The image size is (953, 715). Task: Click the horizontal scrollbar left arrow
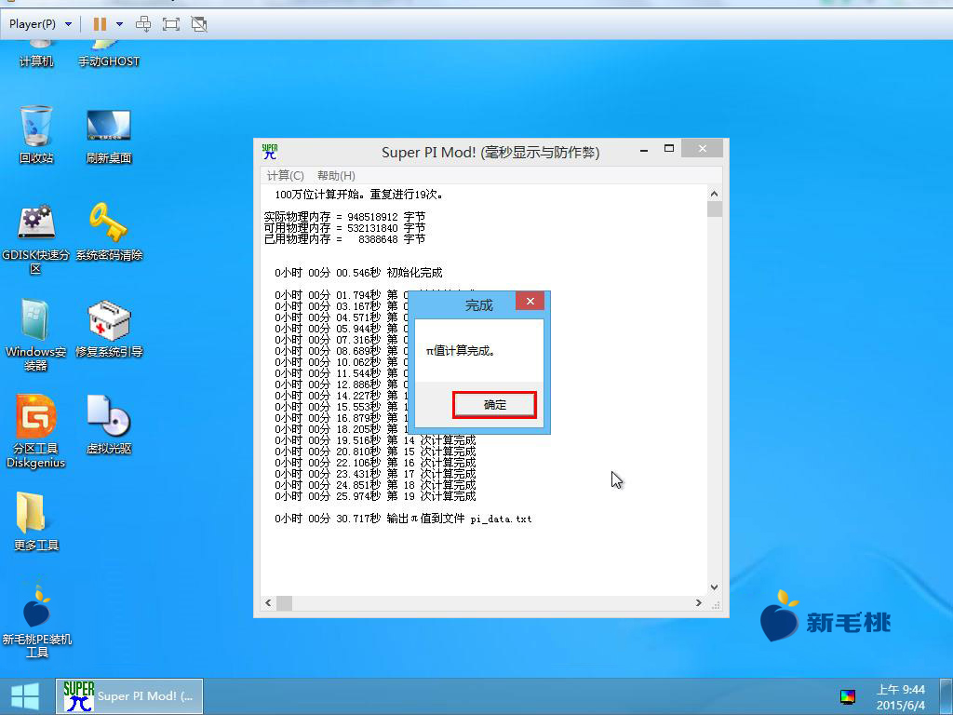click(269, 602)
